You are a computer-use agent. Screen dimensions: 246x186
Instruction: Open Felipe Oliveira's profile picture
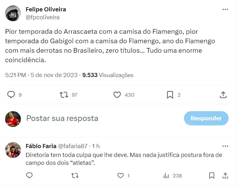coord(13,13)
